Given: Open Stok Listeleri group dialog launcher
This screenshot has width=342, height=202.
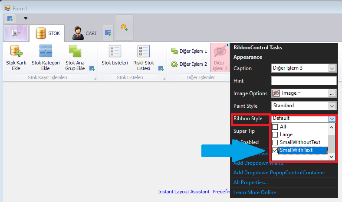Looking at the screenshot, I should 164,78.
